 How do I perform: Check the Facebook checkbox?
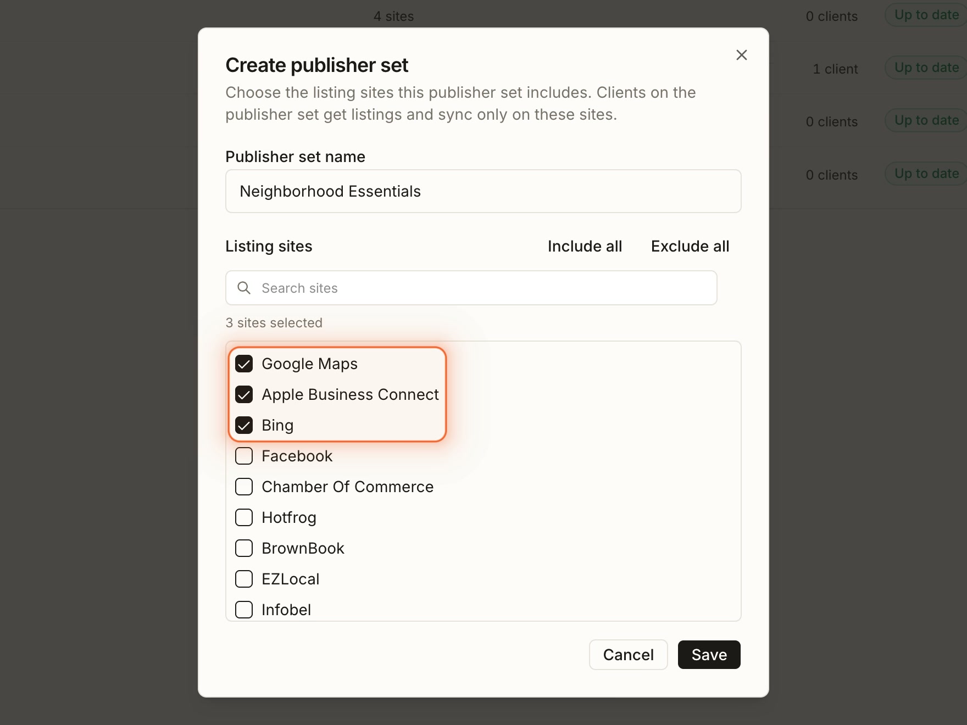(x=244, y=456)
